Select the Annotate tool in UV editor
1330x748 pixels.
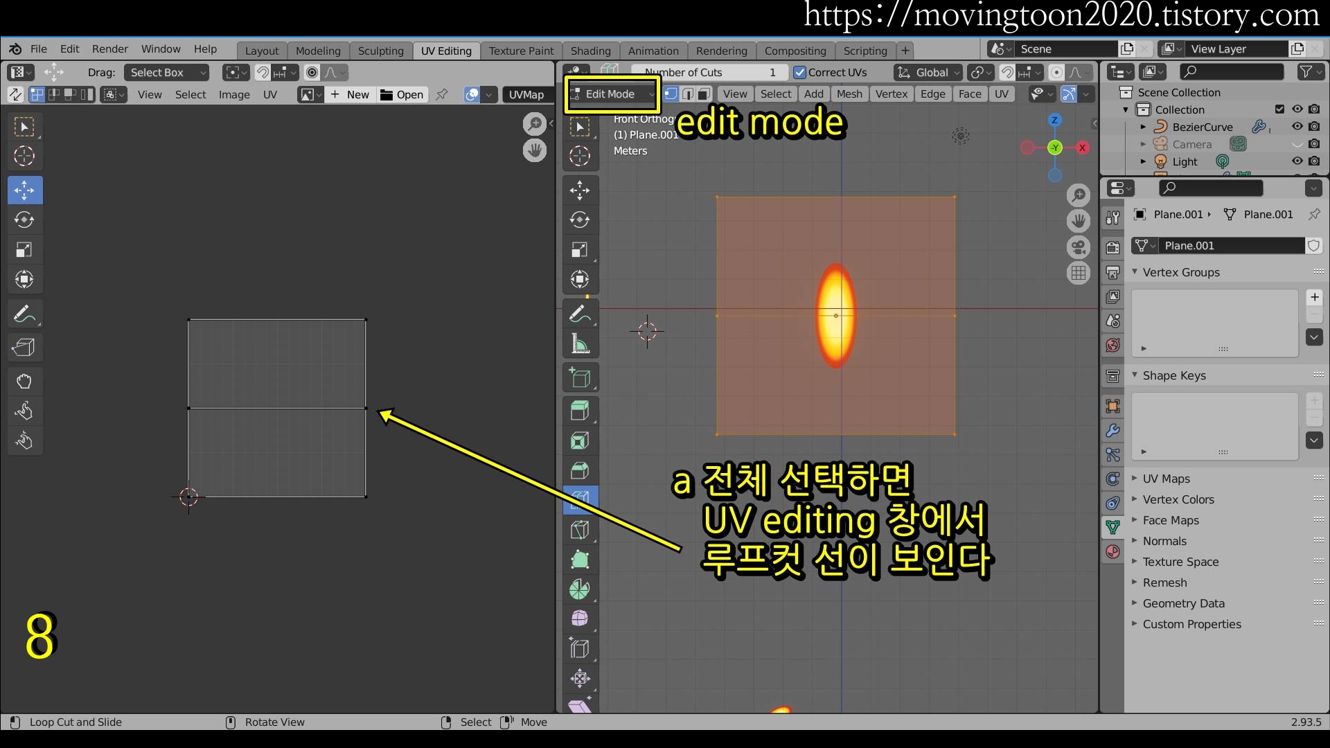(25, 314)
